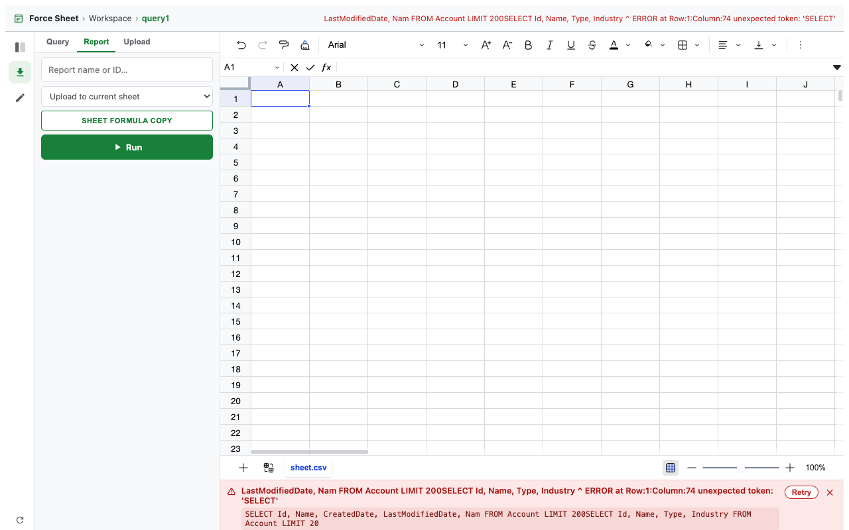Screen dimensions: 849x530
Task: Open the fill color dropdown arrow
Action: [x=663, y=45]
